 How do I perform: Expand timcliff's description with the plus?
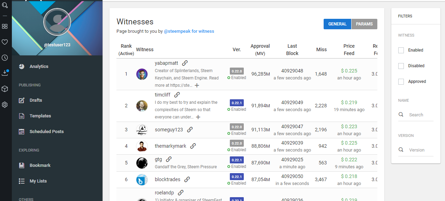(198, 117)
